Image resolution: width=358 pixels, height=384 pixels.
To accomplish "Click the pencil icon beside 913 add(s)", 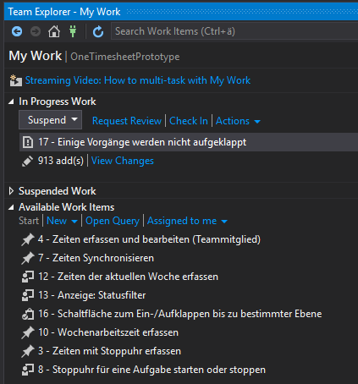I will tap(27, 161).
